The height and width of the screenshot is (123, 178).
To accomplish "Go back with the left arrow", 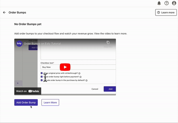I will point(4,12).
